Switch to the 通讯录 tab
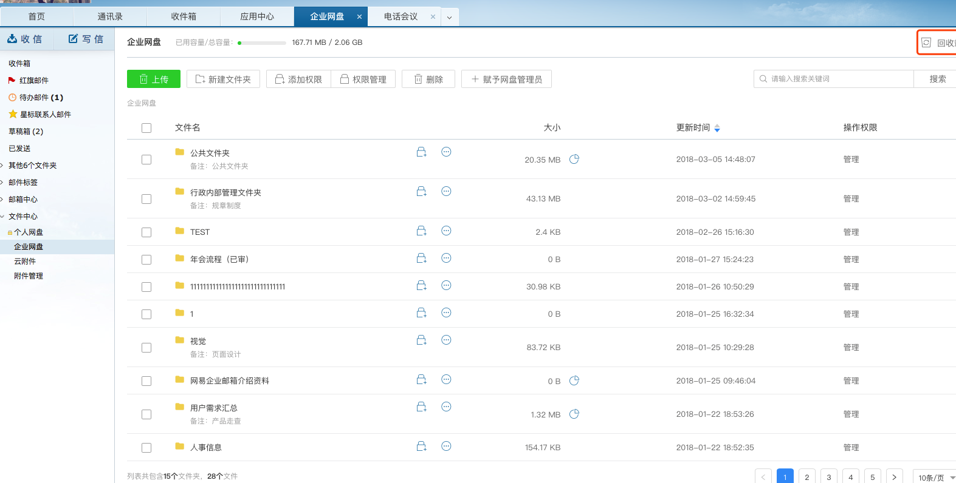The width and height of the screenshot is (956, 483). 110,17
